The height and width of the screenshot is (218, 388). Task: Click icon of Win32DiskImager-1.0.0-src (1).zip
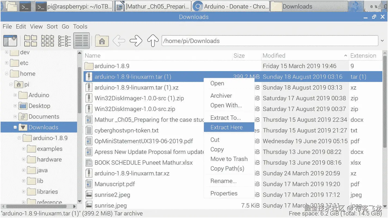(88, 98)
